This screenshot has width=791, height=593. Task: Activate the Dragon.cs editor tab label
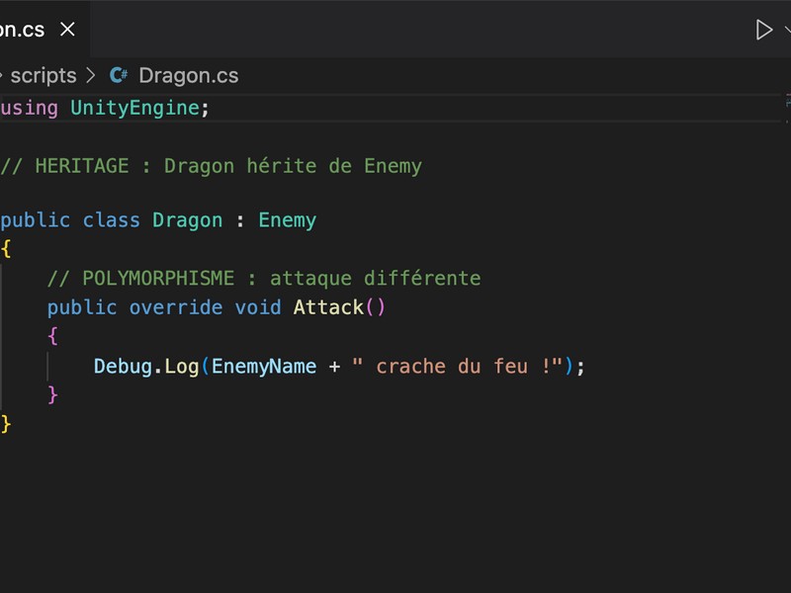point(22,30)
